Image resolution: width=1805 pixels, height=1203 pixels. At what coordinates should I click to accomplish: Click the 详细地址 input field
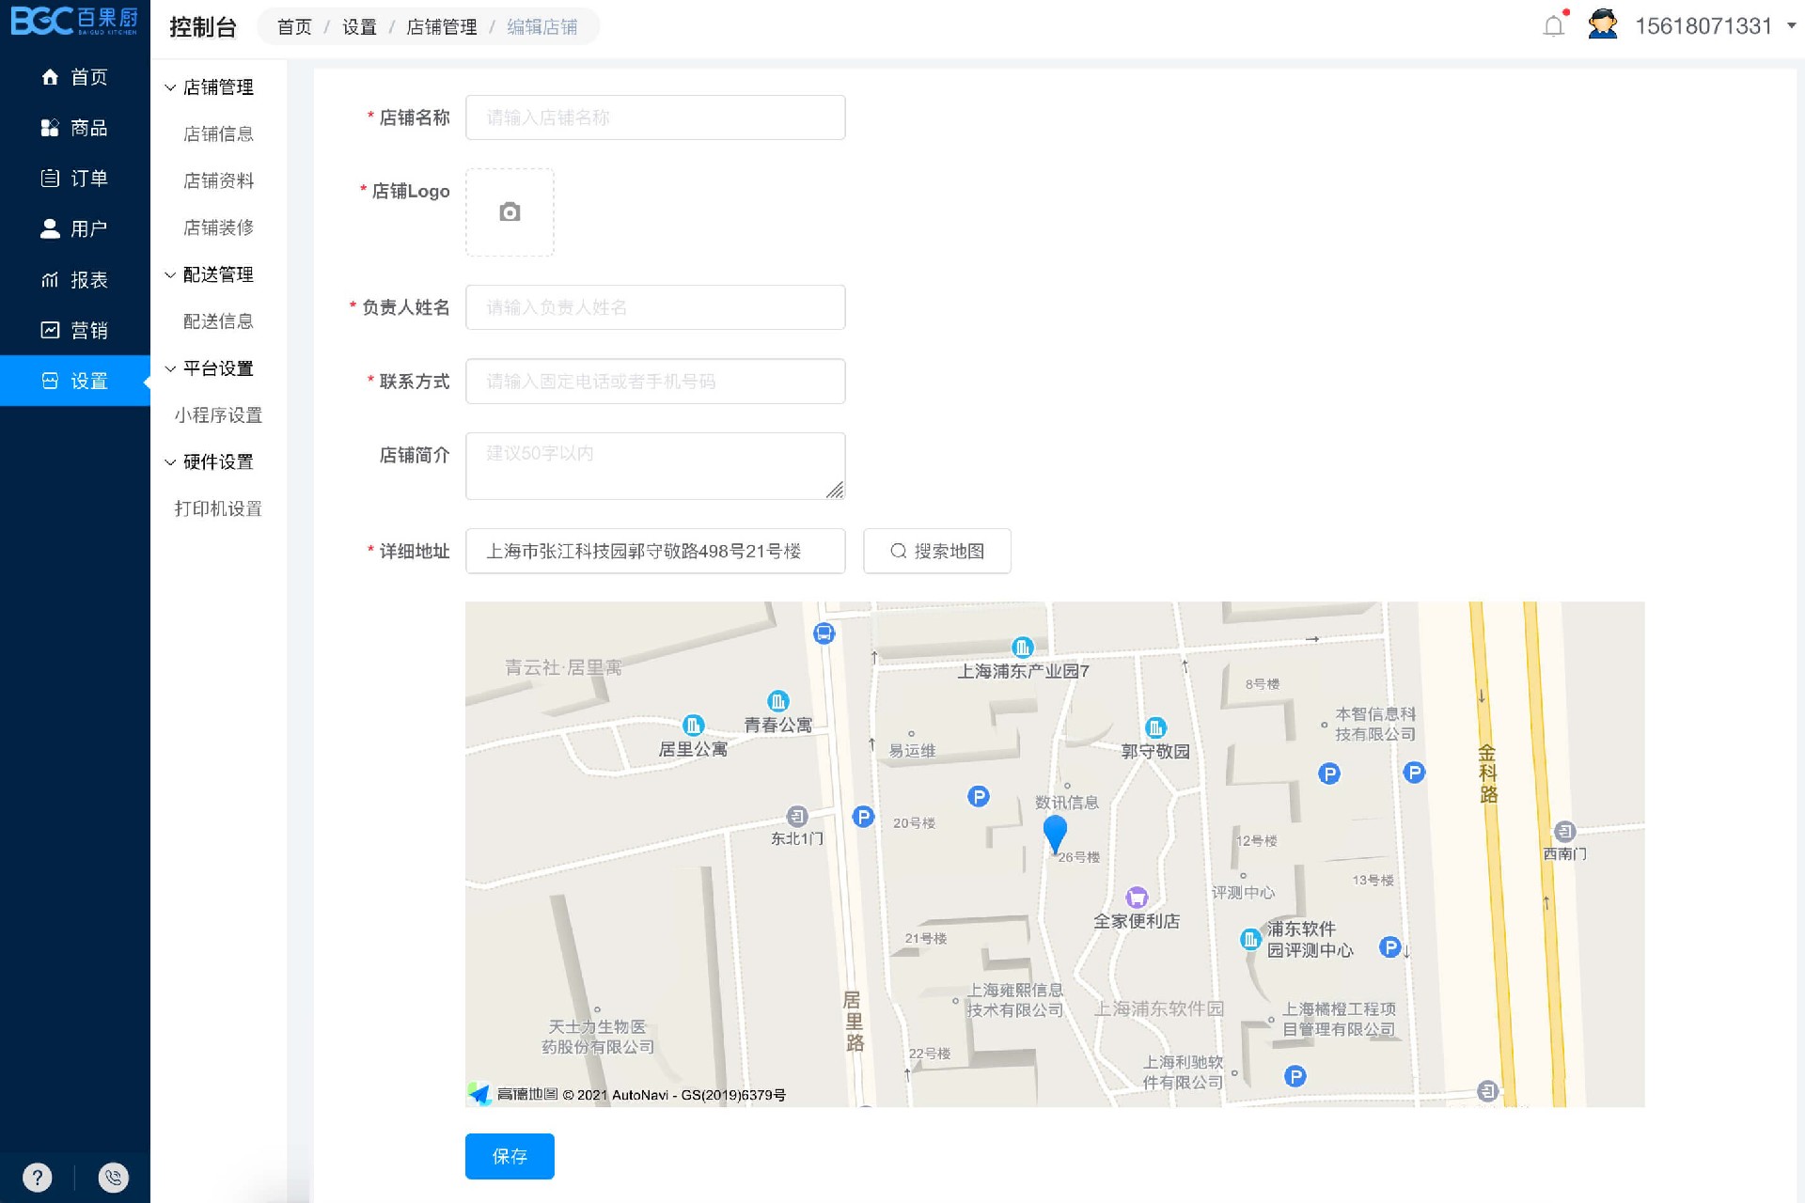point(655,551)
